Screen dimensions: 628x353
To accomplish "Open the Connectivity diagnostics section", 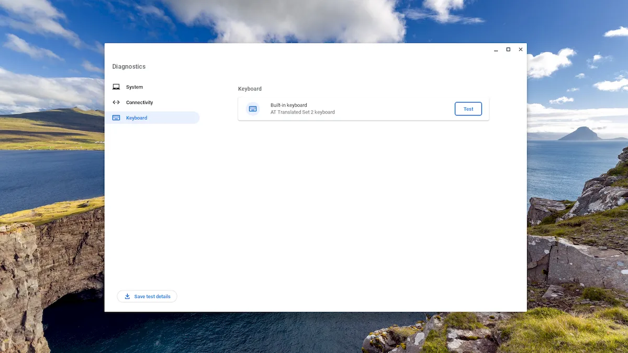I will click(x=152, y=103).
